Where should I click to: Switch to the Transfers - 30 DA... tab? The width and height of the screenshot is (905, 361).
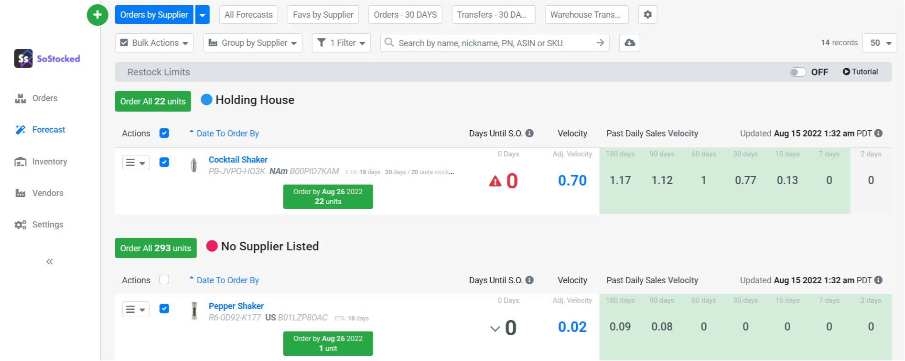point(494,15)
